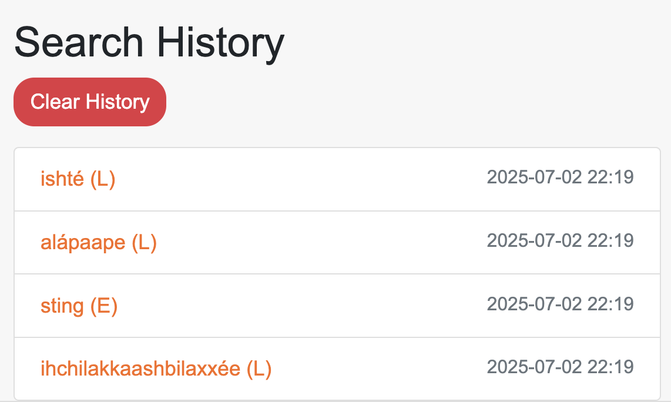Click the (L) tag after ihchilakkaashbilaxxée

point(259,369)
